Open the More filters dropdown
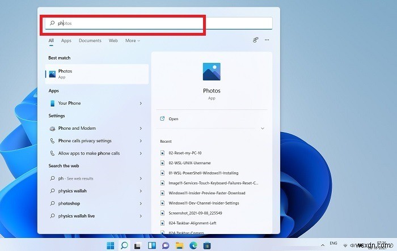 pos(132,40)
